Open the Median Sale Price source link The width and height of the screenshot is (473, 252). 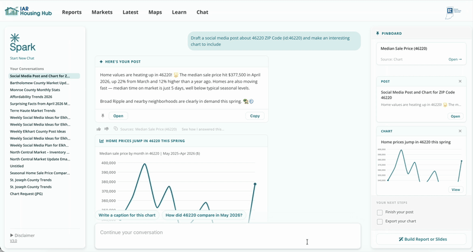(x=156, y=129)
